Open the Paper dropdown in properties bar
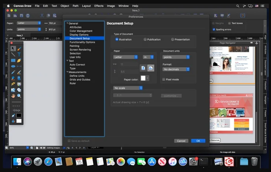Image resolution: width=271 pixels, height=172 pixels. coord(29,23)
